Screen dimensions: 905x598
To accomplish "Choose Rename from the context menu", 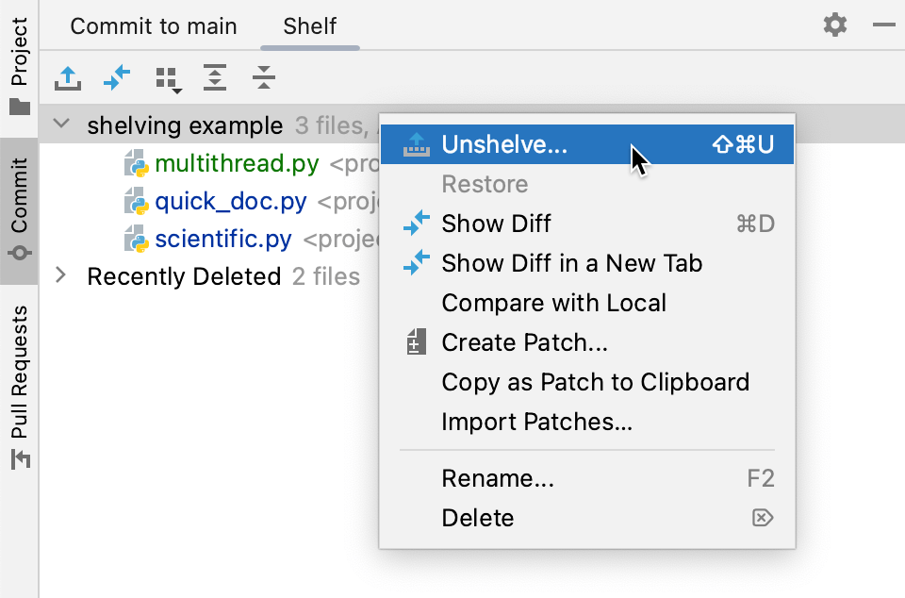I will pyautogui.click(x=498, y=478).
